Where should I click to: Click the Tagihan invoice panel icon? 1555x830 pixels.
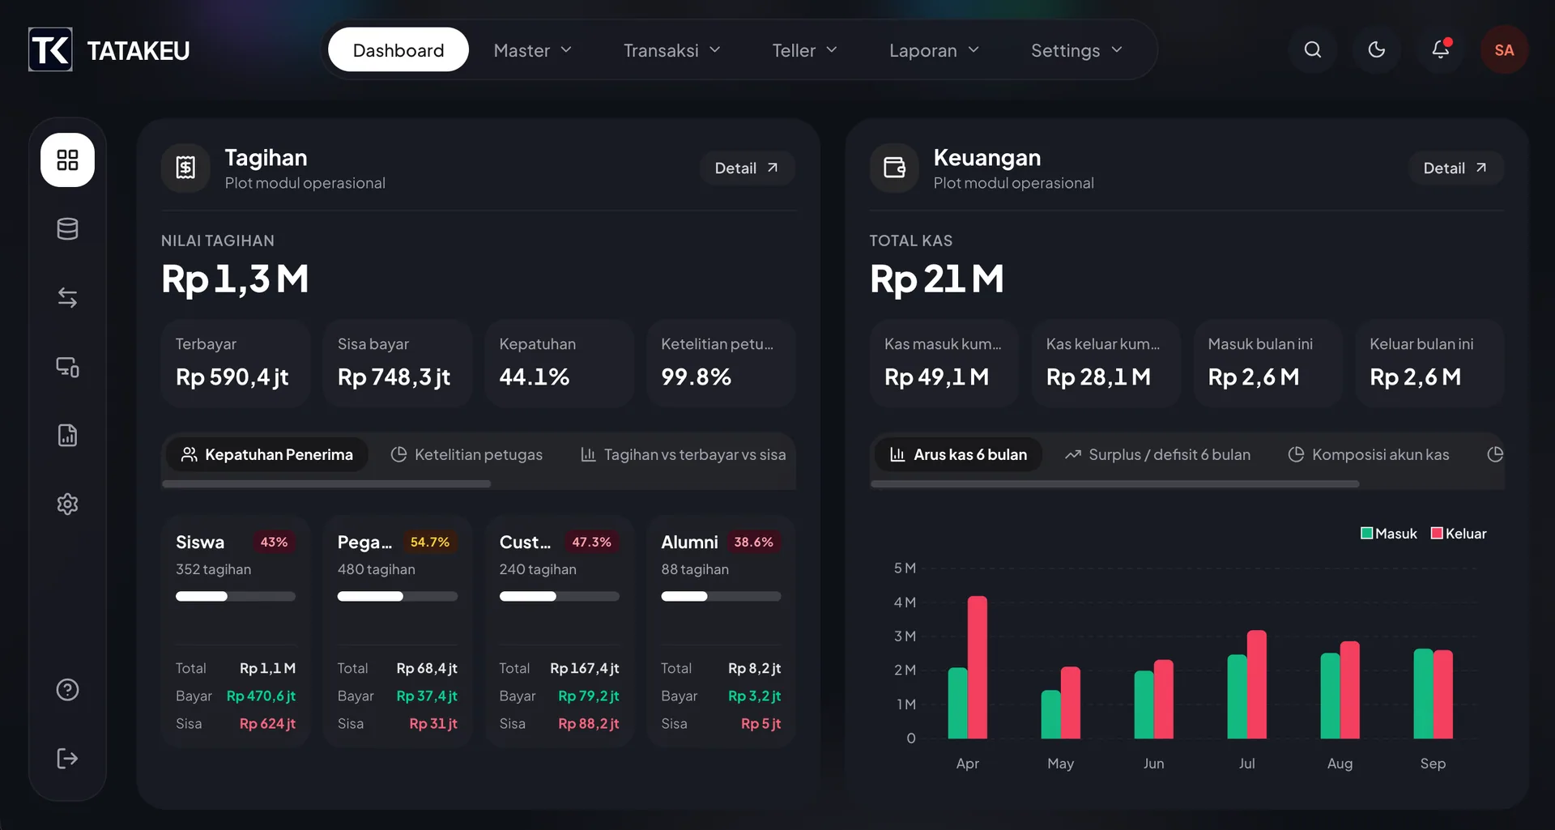tap(185, 168)
